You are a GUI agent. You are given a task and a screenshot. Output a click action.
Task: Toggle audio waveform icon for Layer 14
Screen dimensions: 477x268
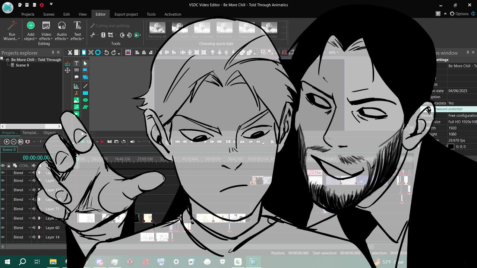coord(34,237)
